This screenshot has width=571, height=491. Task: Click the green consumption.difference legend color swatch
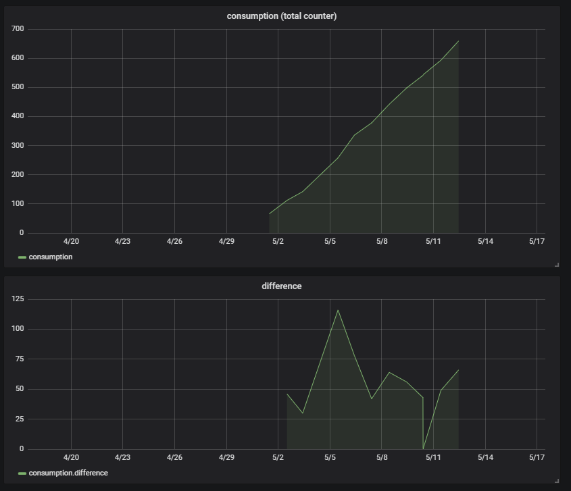22,473
